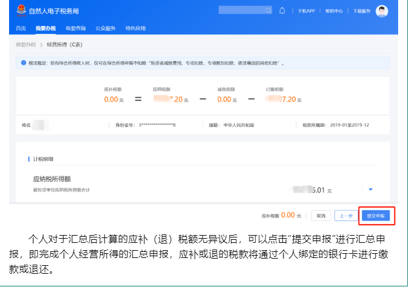Go to the 首页 tab
Screen dimensions: 409x287
tap(21, 28)
